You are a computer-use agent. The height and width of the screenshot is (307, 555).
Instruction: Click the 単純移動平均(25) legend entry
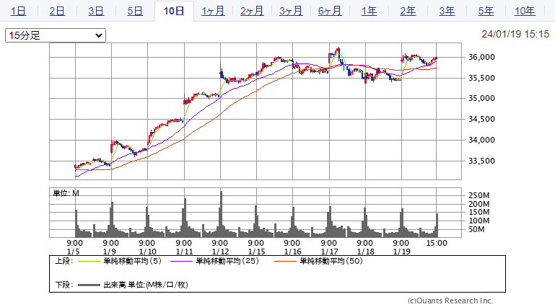coord(227,261)
